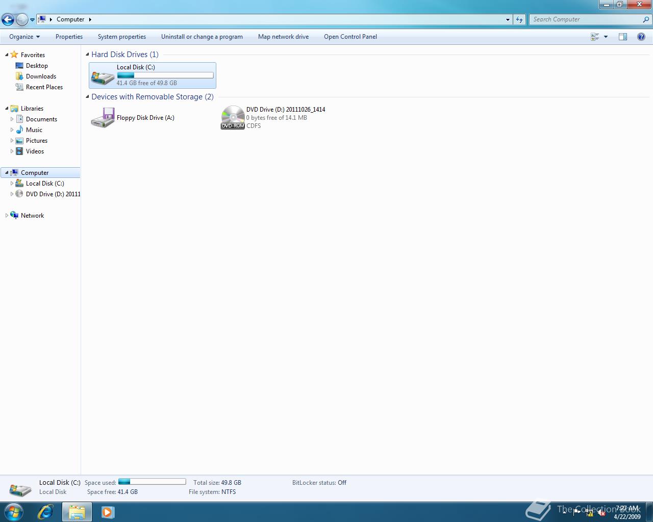Expand the Videos library node
This screenshot has height=522, width=653.
[x=12, y=151]
